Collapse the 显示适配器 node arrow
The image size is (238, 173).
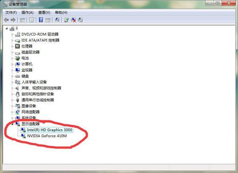click(12, 124)
